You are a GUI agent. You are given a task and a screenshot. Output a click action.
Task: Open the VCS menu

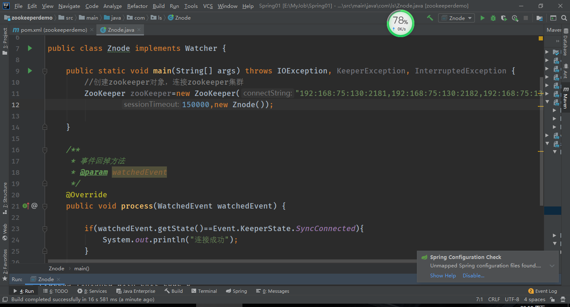pos(208,6)
